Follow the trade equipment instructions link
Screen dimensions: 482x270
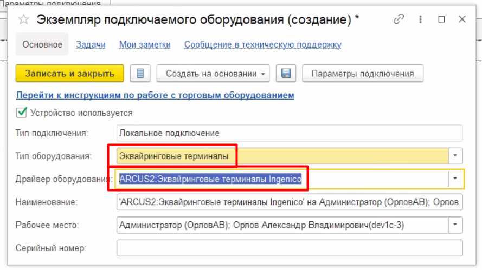pos(155,95)
